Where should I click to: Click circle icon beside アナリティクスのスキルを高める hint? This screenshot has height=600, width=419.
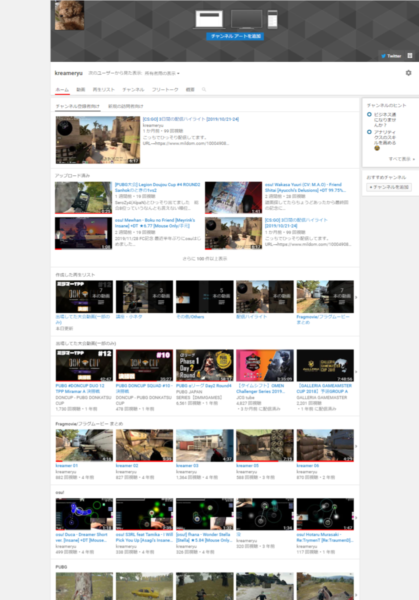click(x=369, y=132)
